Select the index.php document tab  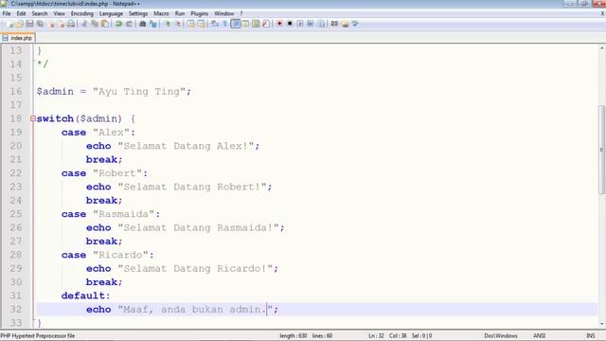tap(18, 38)
